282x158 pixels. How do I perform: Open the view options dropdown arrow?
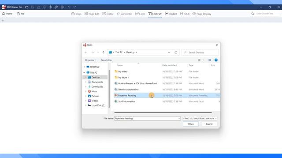pyautogui.click(x=203, y=60)
